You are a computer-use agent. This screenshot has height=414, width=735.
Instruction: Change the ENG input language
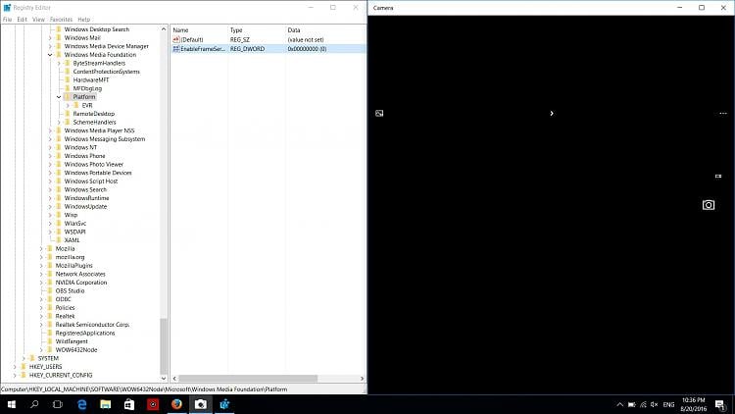coord(669,404)
